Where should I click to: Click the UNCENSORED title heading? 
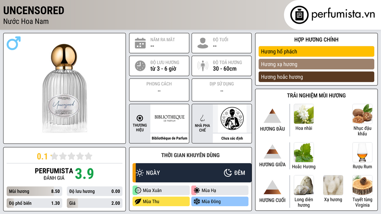(34, 10)
